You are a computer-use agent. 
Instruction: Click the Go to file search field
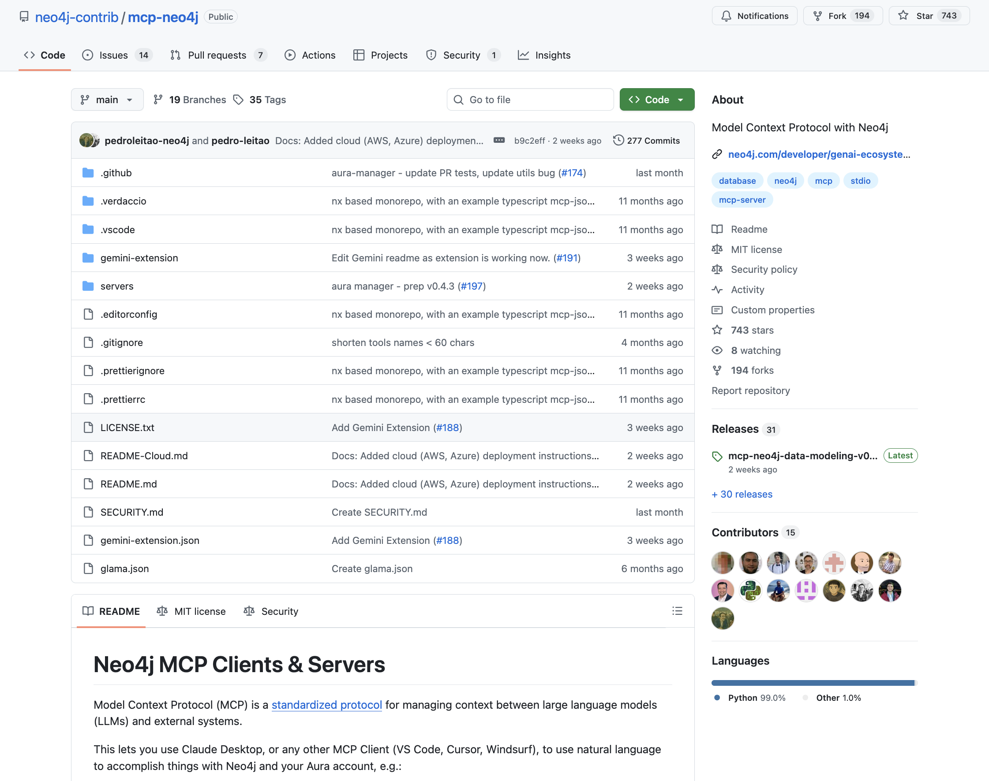(529, 99)
